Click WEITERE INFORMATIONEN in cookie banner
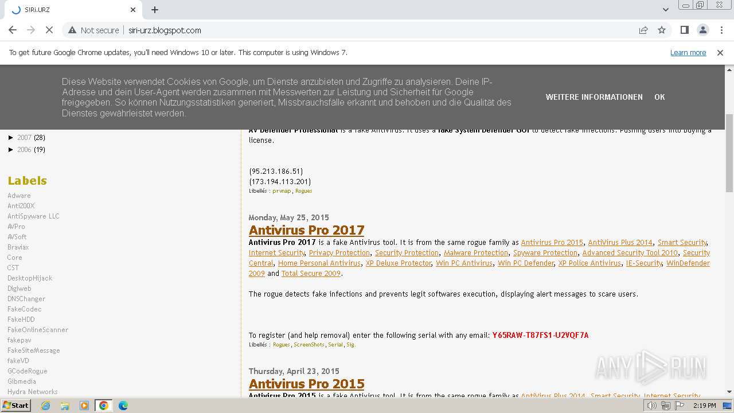This screenshot has width=734, height=413. [594, 97]
